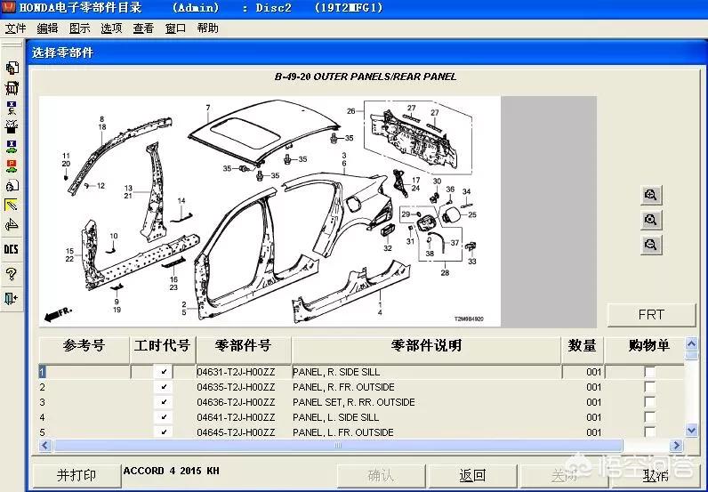The height and width of the screenshot is (492, 708).
Task: Select the red 'P' green car icon
Action: click(12, 165)
